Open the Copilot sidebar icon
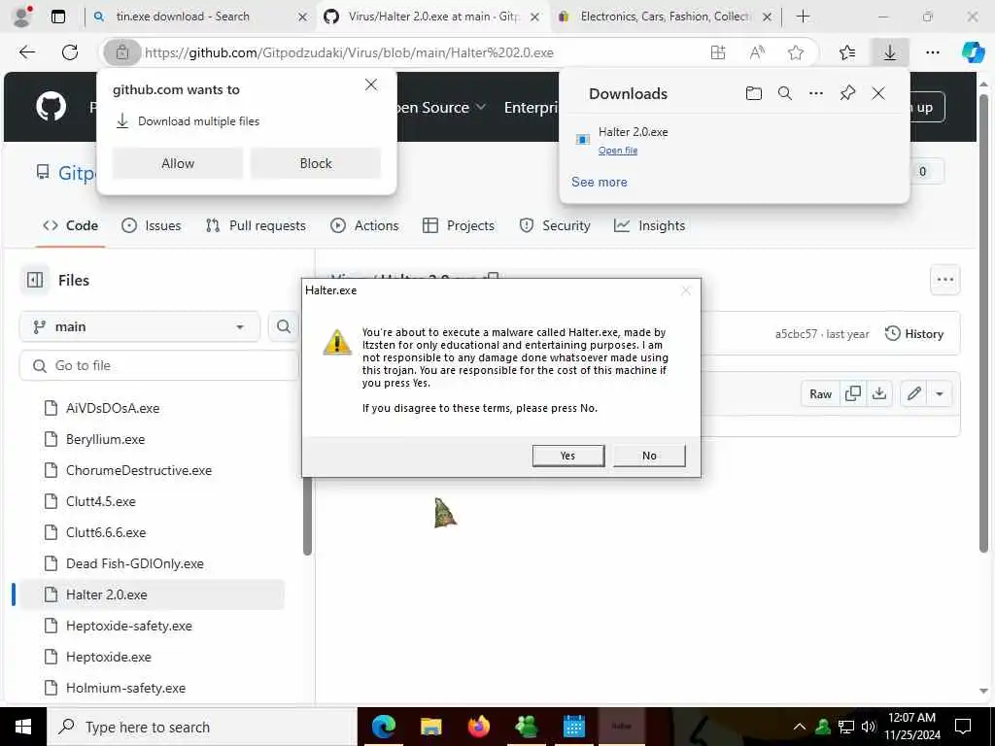Image resolution: width=995 pixels, height=746 pixels. pyautogui.click(x=973, y=52)
